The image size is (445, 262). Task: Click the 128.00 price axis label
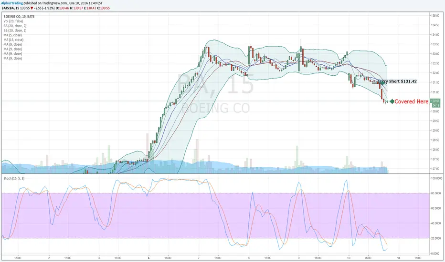click(x=435, y=150)
